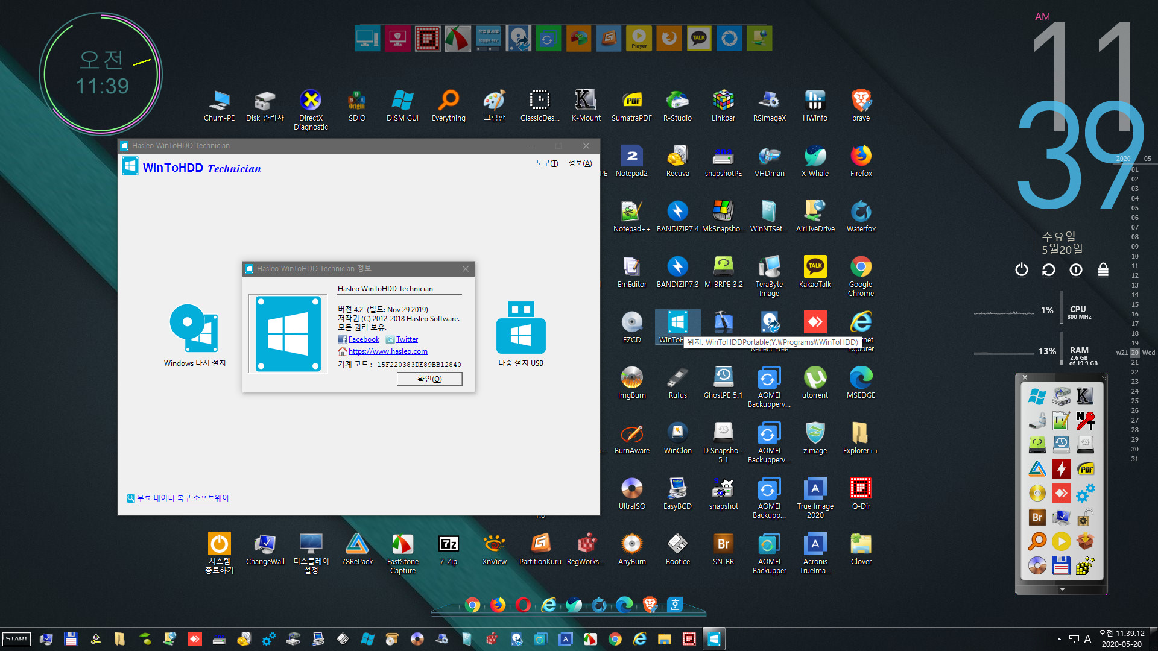
Task: Click the power icon on clock widget
Action: (x=1021, y=269)
